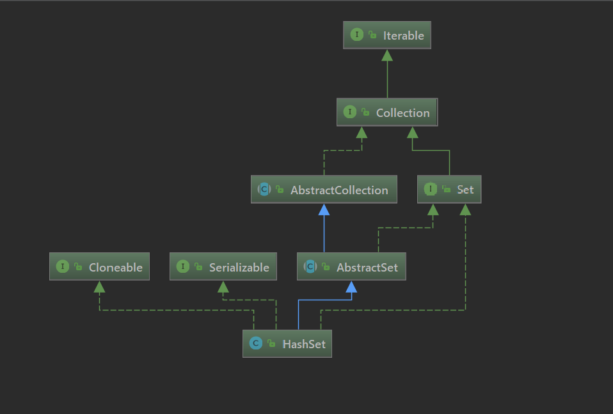Click the public visibility icon on Serializable

[198, 268]
